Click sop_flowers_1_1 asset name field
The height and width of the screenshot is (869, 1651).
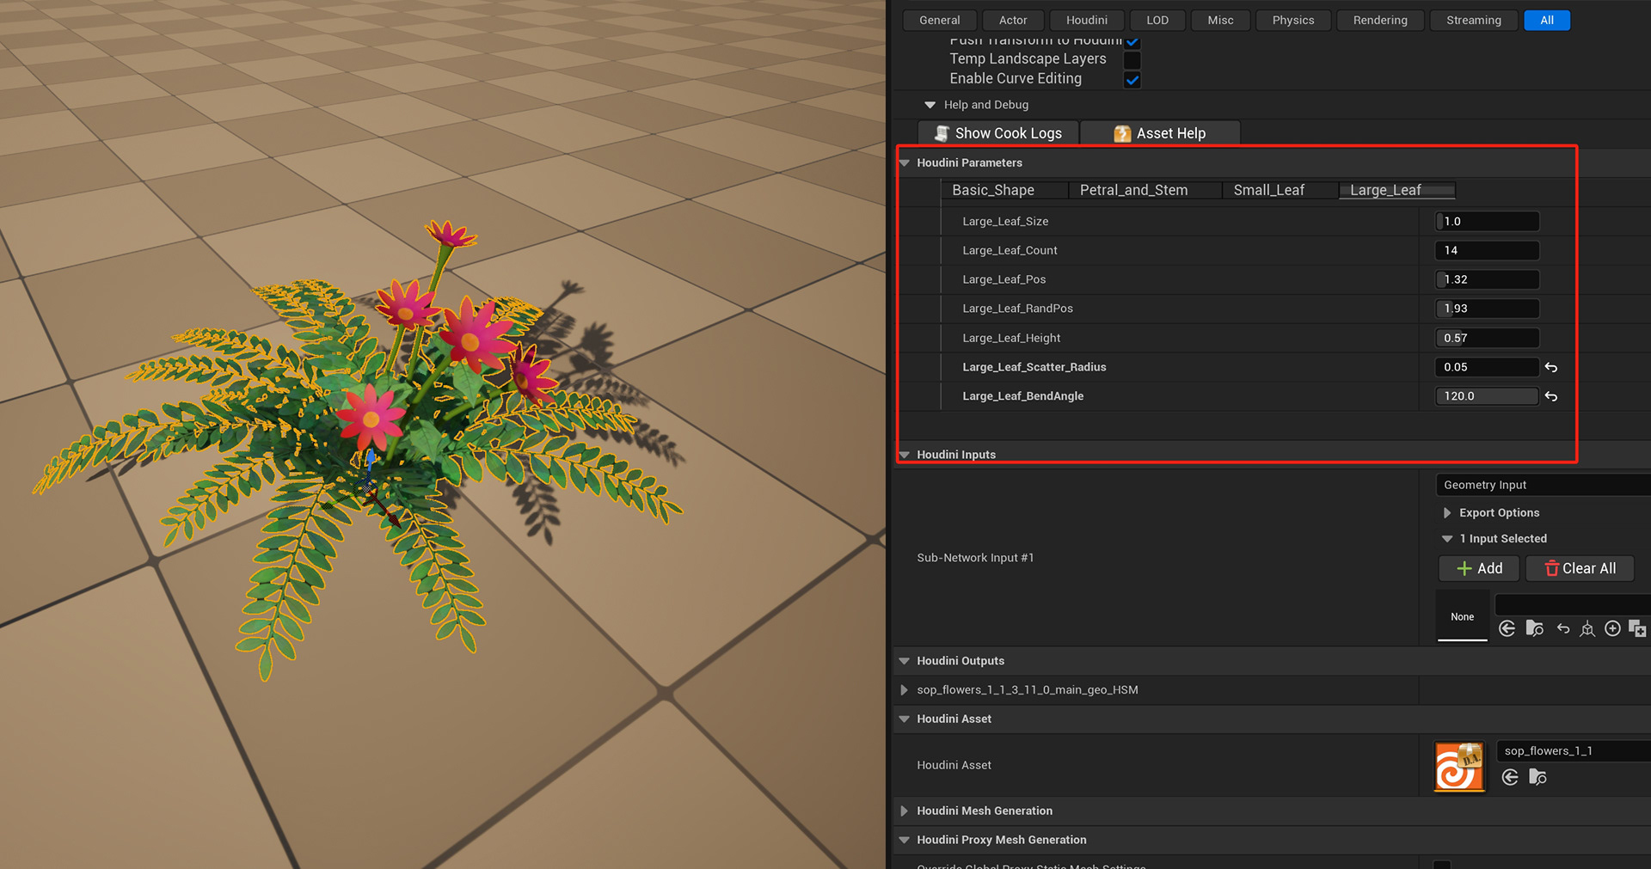click(x=1574, y=751)
